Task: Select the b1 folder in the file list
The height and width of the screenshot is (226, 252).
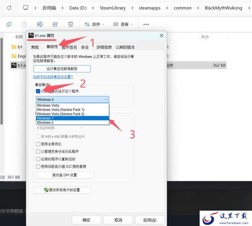Action: [x=17, y=47]
